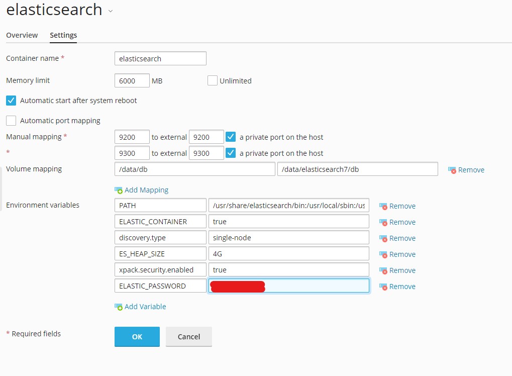Cancel the container configuration changes
The height and width of the screenshot is (376, 512).
click(x=188, y=336)
